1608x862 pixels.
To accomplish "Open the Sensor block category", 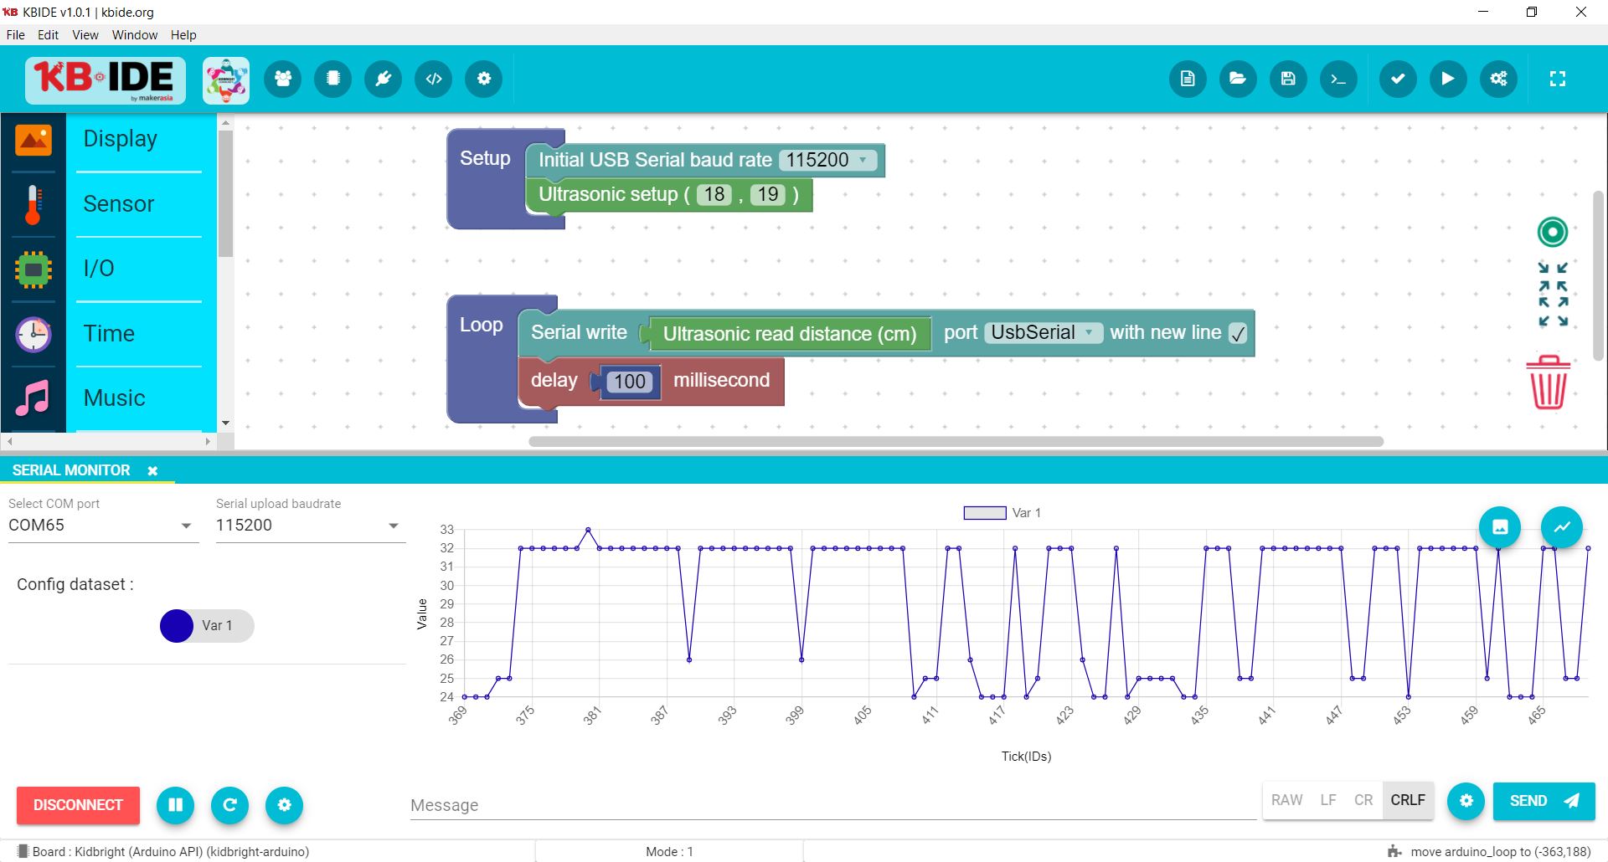I will (119, 203).
